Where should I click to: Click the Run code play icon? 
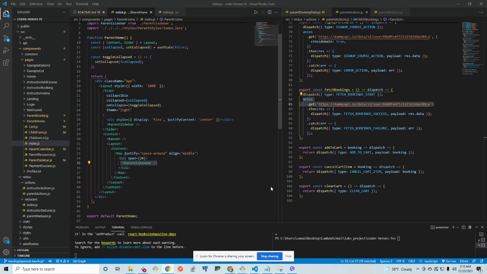[256, 12]
